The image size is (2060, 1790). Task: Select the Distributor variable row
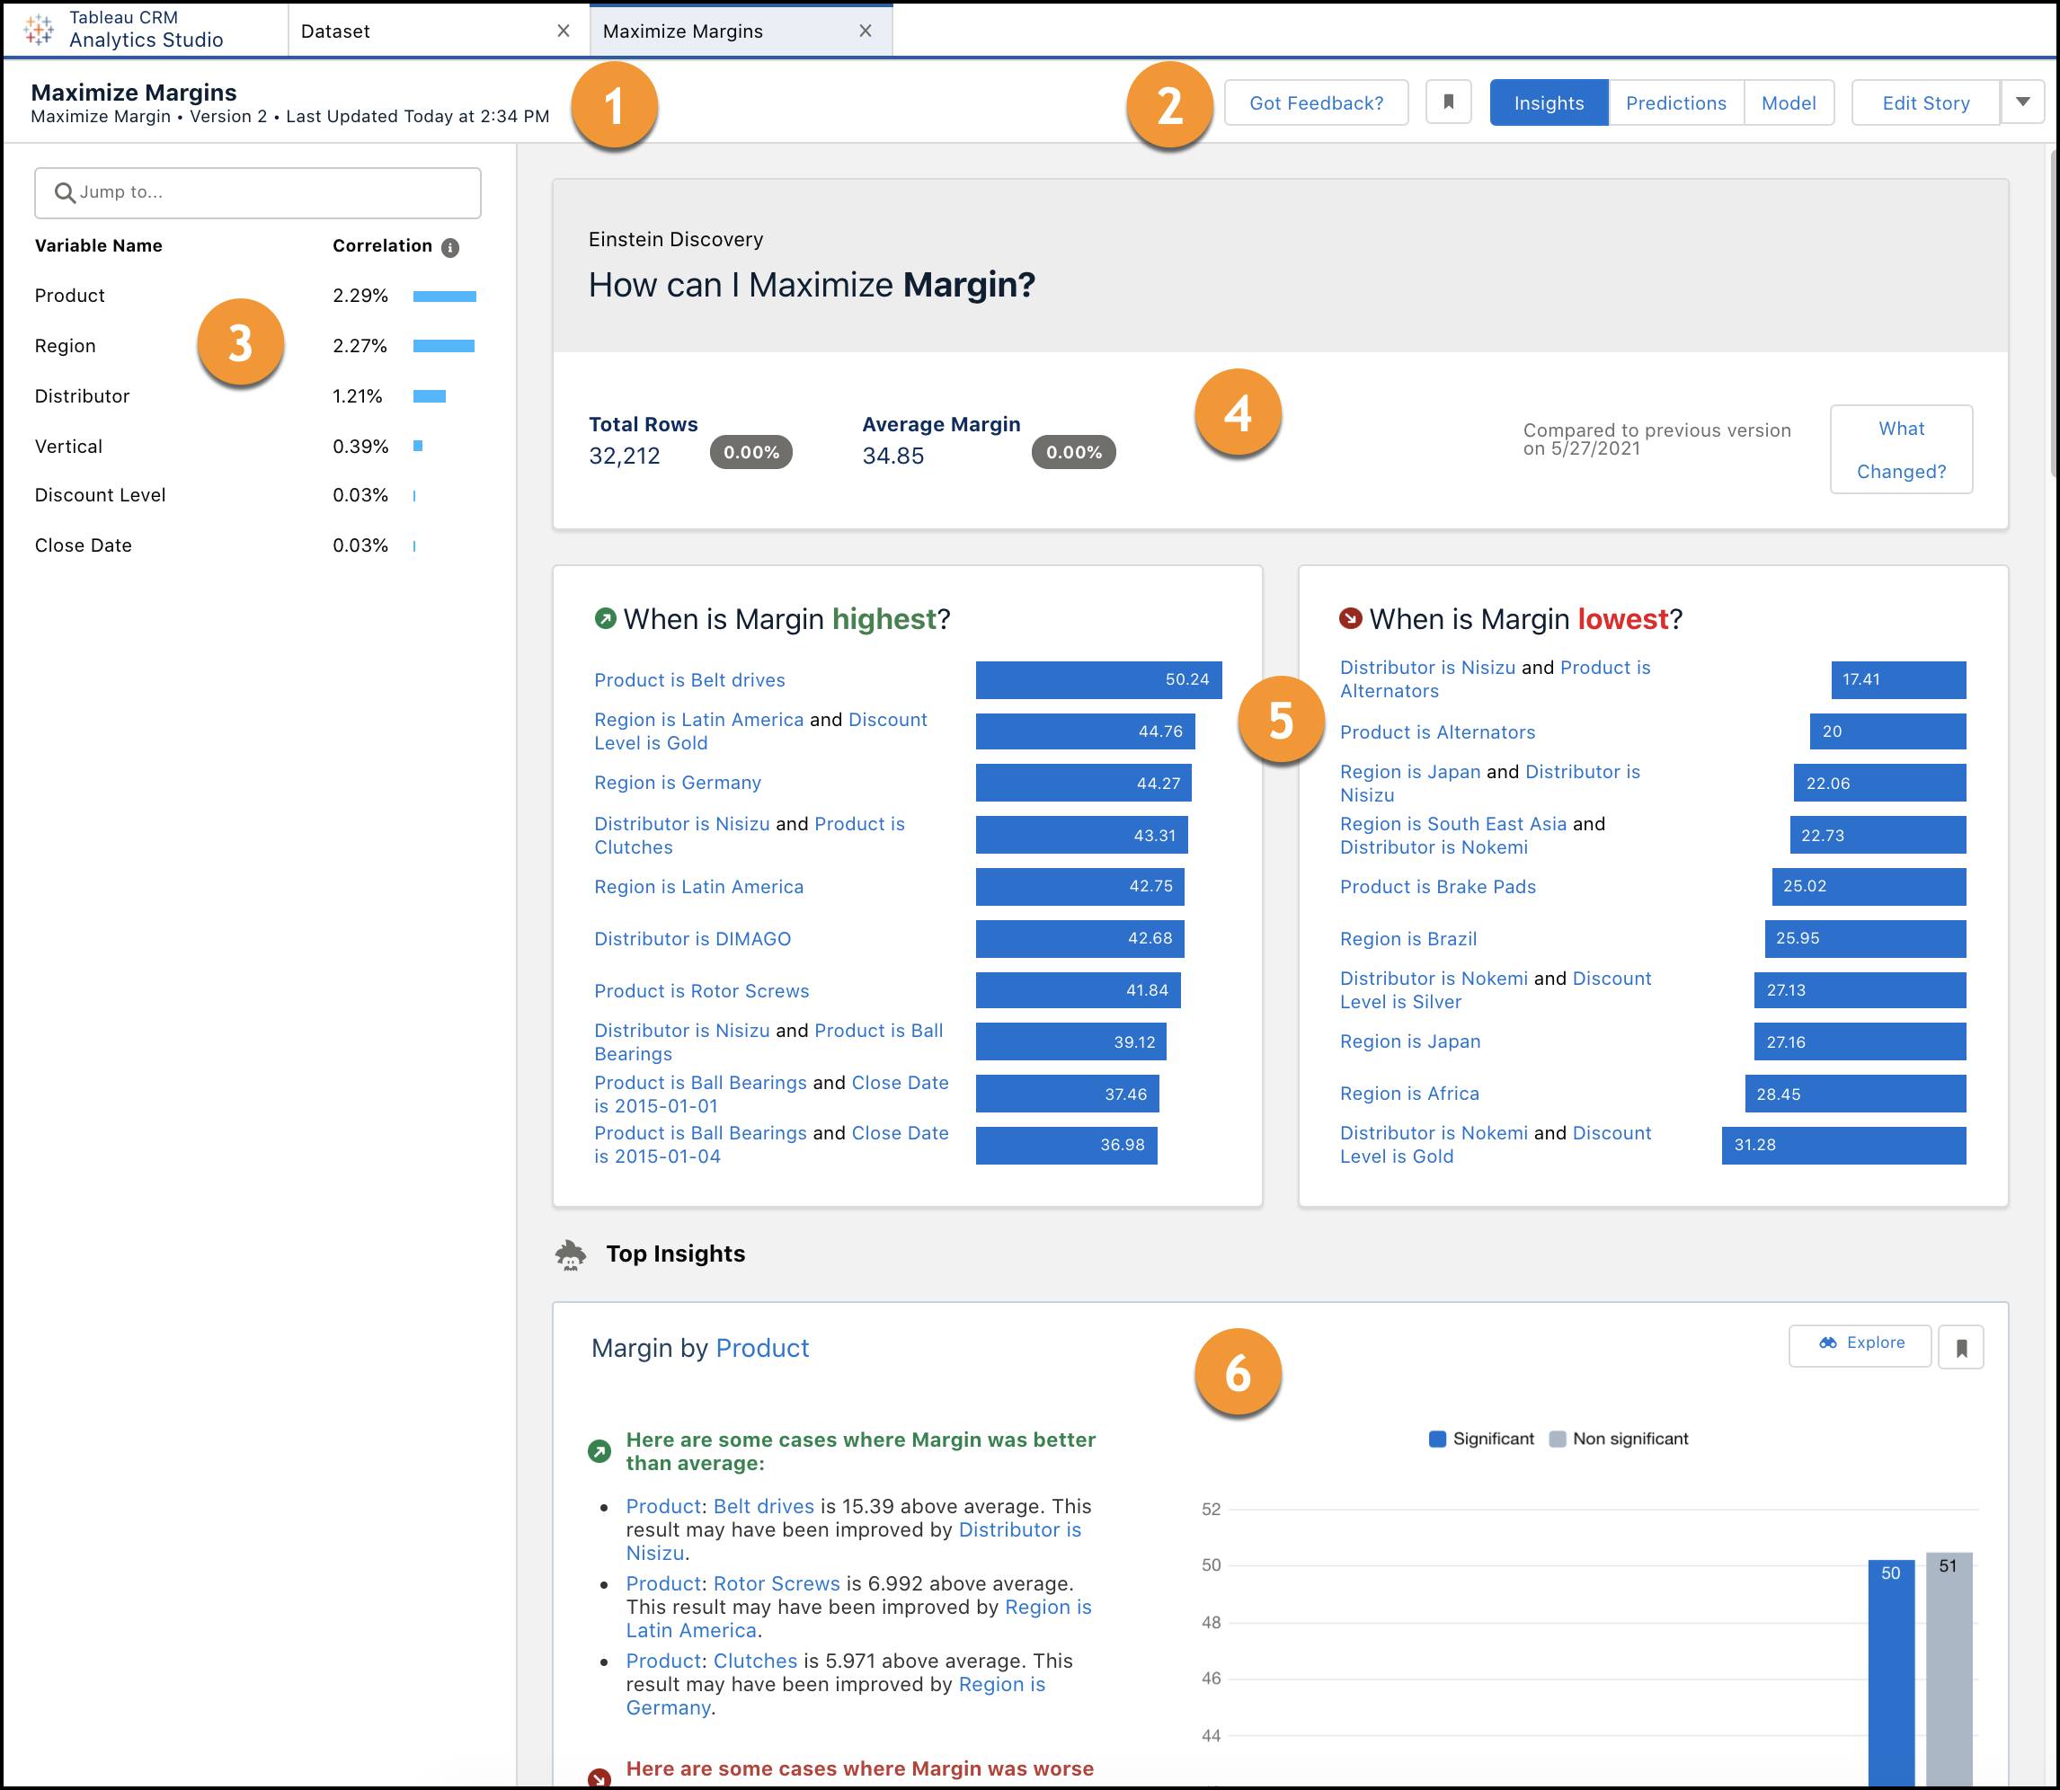(x=256, y=395)
